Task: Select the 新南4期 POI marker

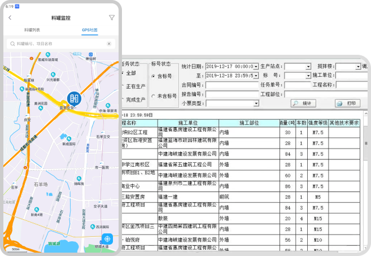Action: point(37,210)
